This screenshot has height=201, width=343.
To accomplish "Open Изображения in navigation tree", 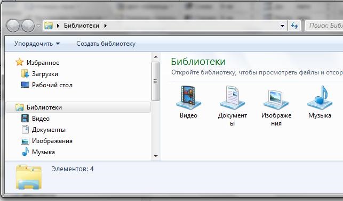I will tap(52, 141).
